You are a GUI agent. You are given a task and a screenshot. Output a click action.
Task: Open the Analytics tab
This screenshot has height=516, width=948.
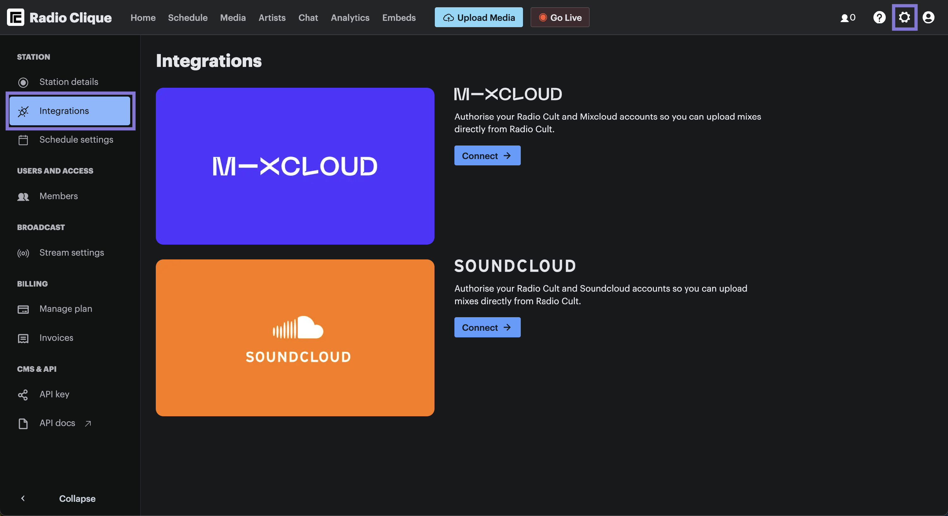[349, 18]
